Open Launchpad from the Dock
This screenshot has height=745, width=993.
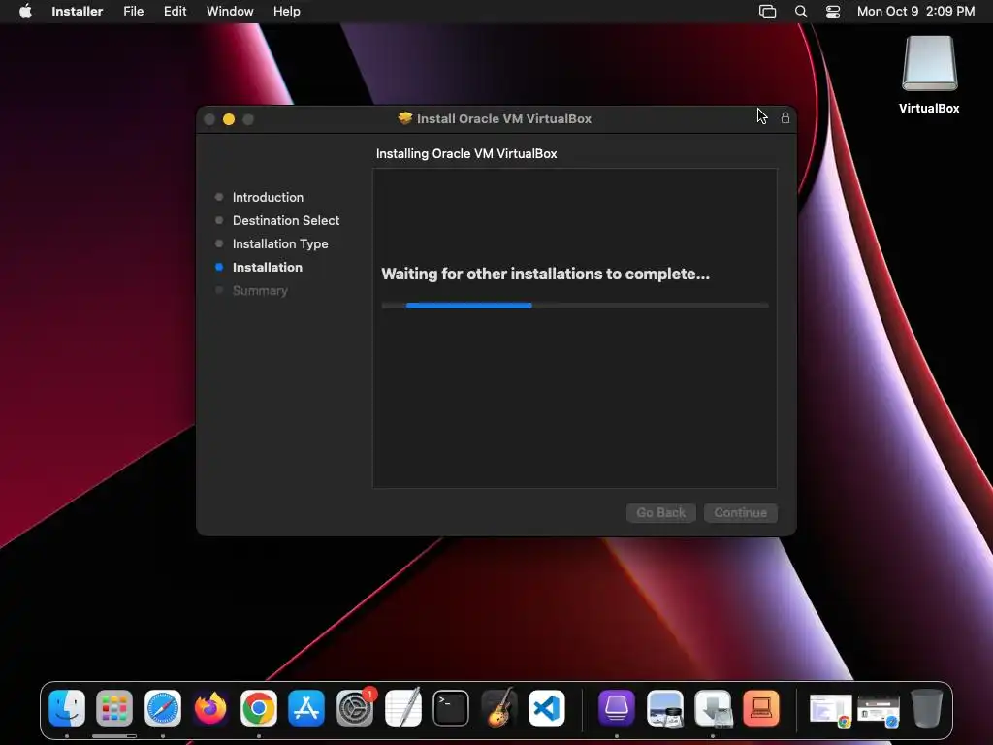114,708
